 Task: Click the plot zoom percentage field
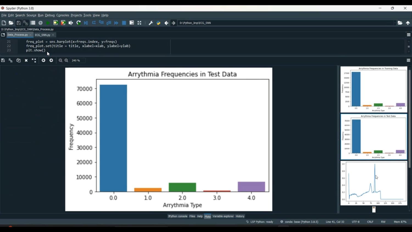point(77,60)
